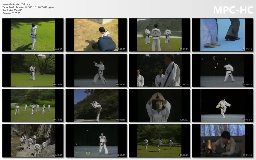Open the thumbnail timestamped 00:57:25
The image size is (256, 160).
159,141
